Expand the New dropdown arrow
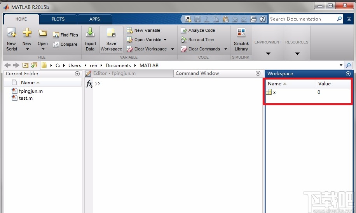Screen dimensions: 356x213 point(27,49)
